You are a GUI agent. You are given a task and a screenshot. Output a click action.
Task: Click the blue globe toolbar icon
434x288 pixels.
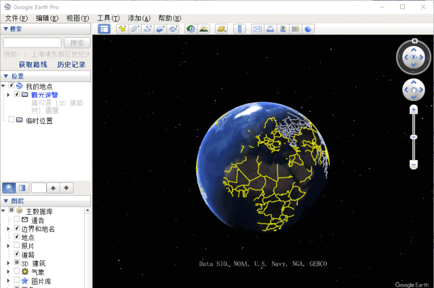[x=308, y=28]
